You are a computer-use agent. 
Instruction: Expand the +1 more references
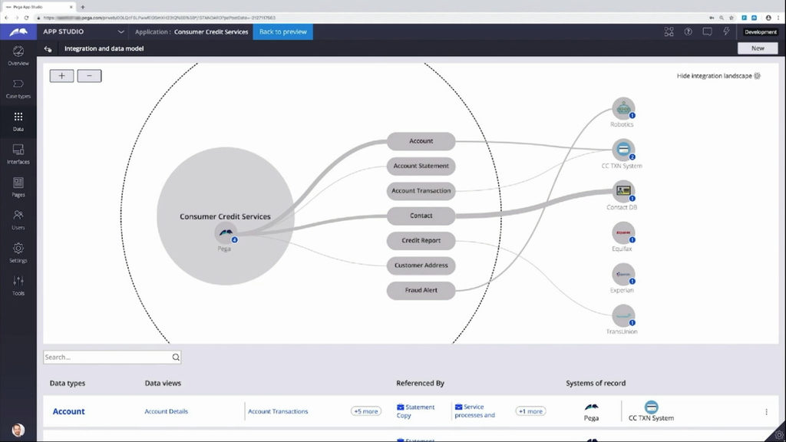point(530,411)
